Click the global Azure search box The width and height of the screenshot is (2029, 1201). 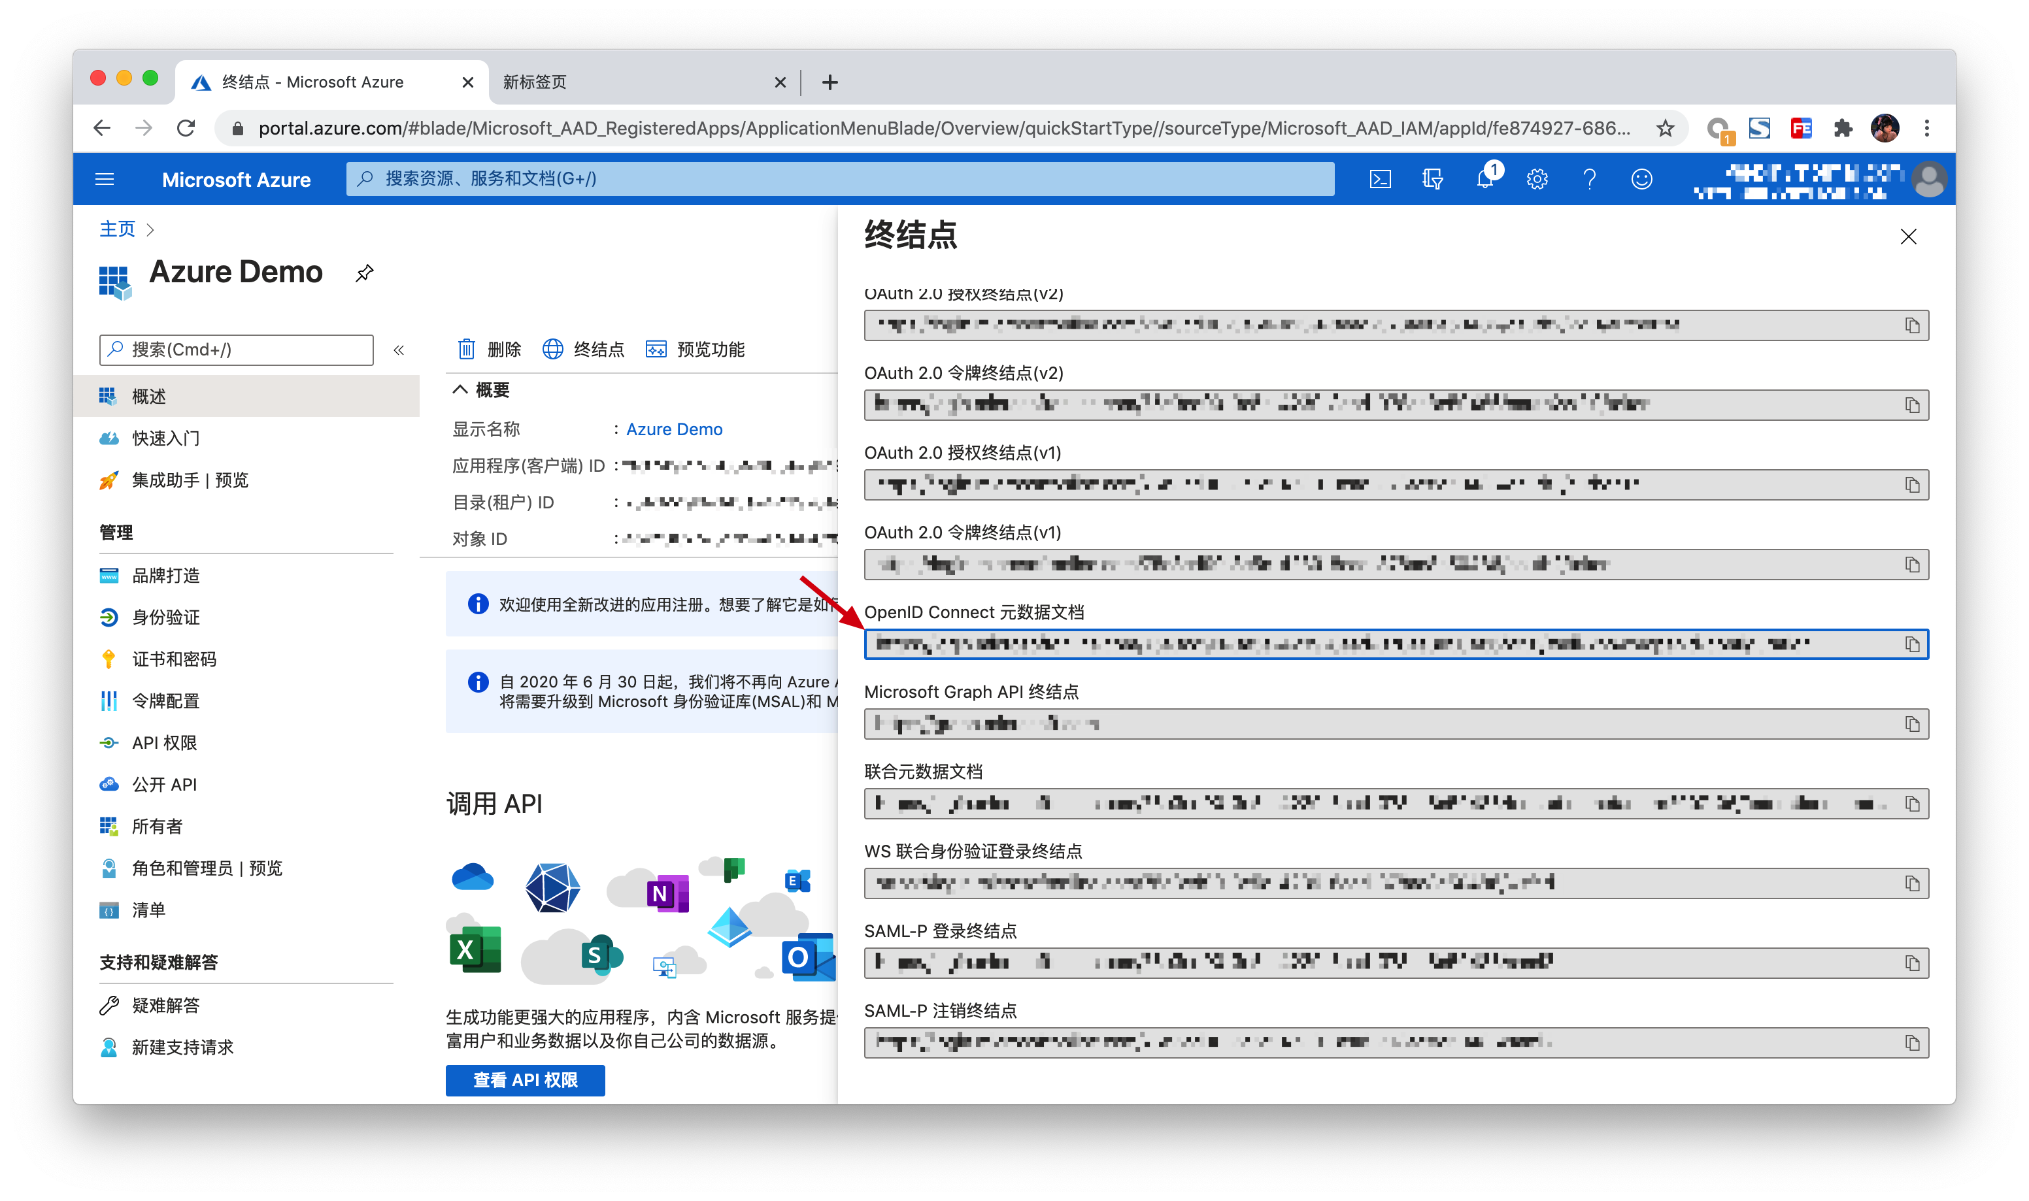(x=840, y=179)
